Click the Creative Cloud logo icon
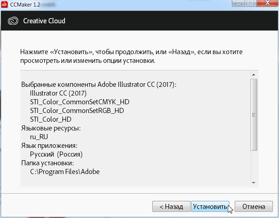Screen dimensions: 279x218 (x=13, y=21)
